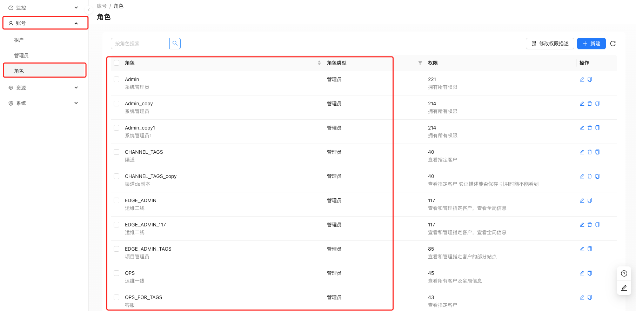Open the 管理员 submenu item
The height and width of the screenshot is (311, 636).
click(x=43, y=55)
